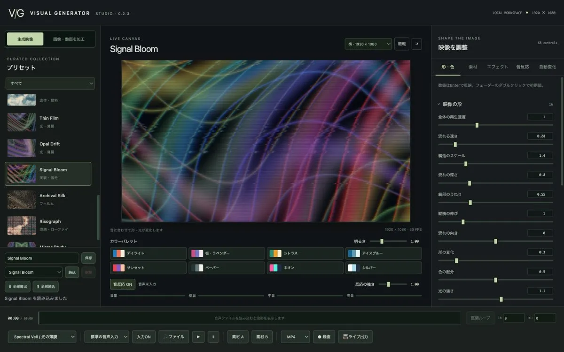Open the 自動変化 tab

[548, 67]
